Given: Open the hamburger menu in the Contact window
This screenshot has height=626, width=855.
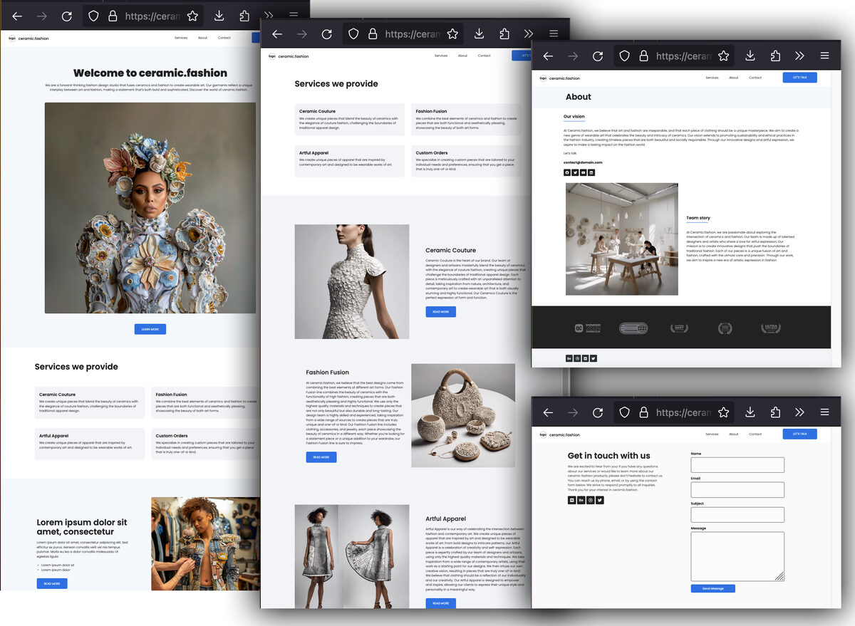Looking at the screenshot, I should tap(824, 412).
